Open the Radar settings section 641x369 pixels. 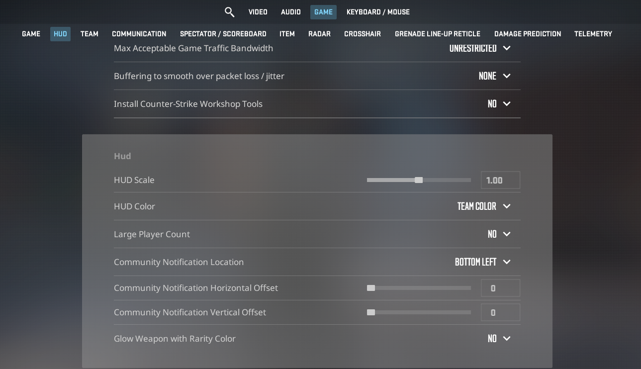pos(319,34)
